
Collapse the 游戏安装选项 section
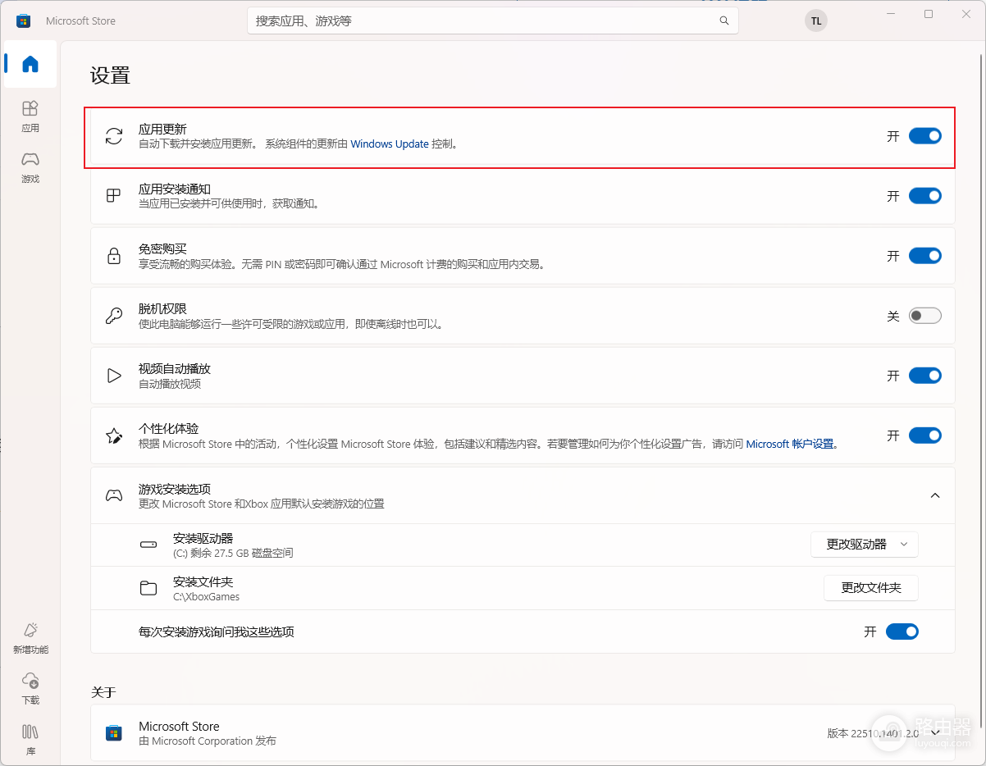935,495
